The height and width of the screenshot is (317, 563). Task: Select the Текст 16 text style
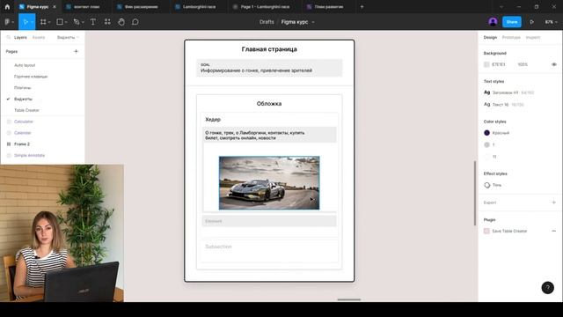[504, 105]
